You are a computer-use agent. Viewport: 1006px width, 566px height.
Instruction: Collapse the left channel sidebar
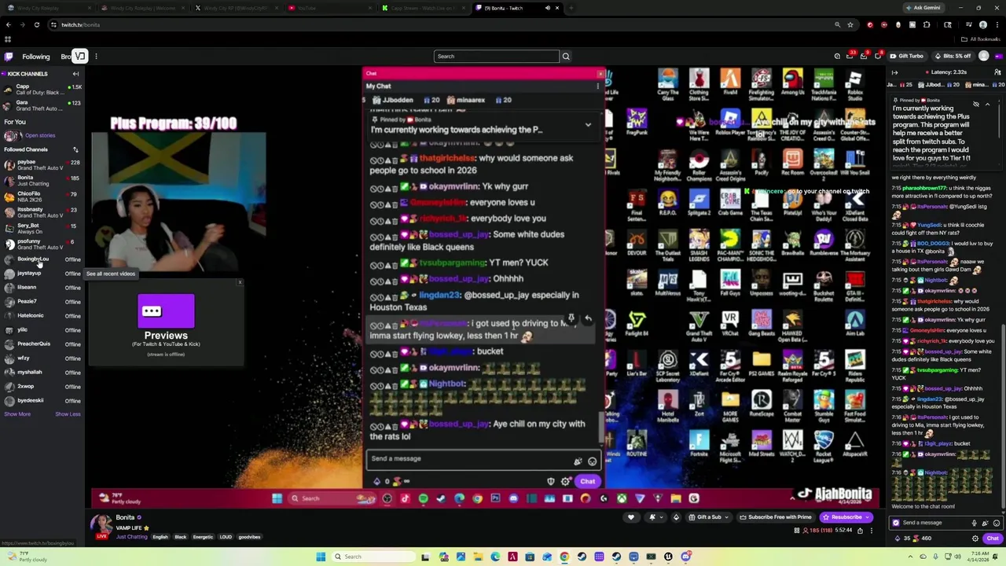pyautogui.click(x=75, y=74)
